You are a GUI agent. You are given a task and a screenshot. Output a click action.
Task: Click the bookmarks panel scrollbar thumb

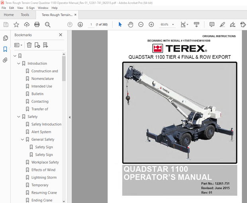64,69
